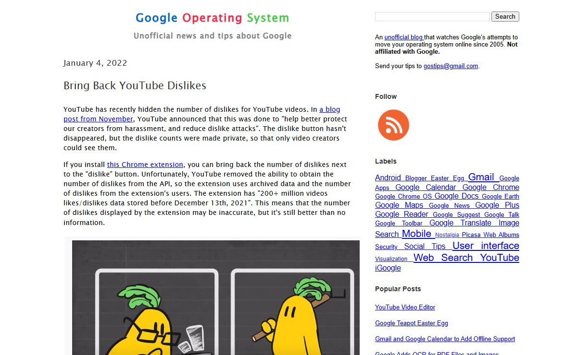Select the Google Docs label
577x355 pixels.
tap(456, 196)
